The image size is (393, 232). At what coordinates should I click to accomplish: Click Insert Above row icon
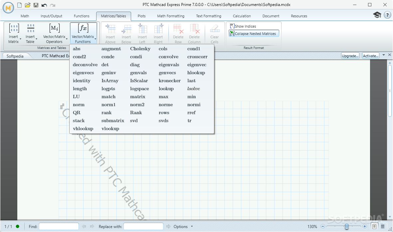click(x=110, y=29)
